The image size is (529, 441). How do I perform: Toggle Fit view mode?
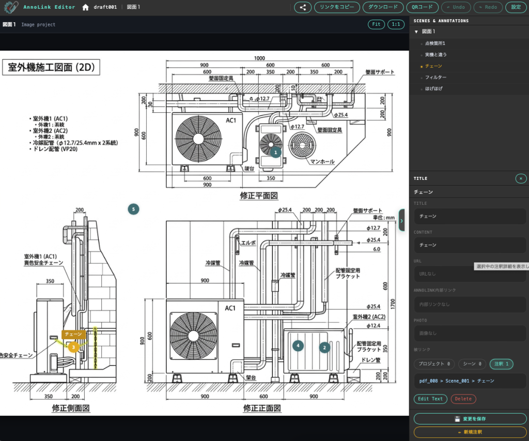click(x=376, y=24)
